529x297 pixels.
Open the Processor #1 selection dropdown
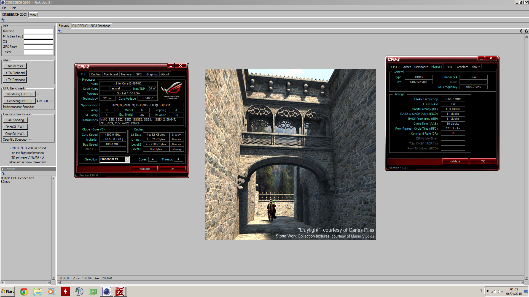(x=127, y=159)
